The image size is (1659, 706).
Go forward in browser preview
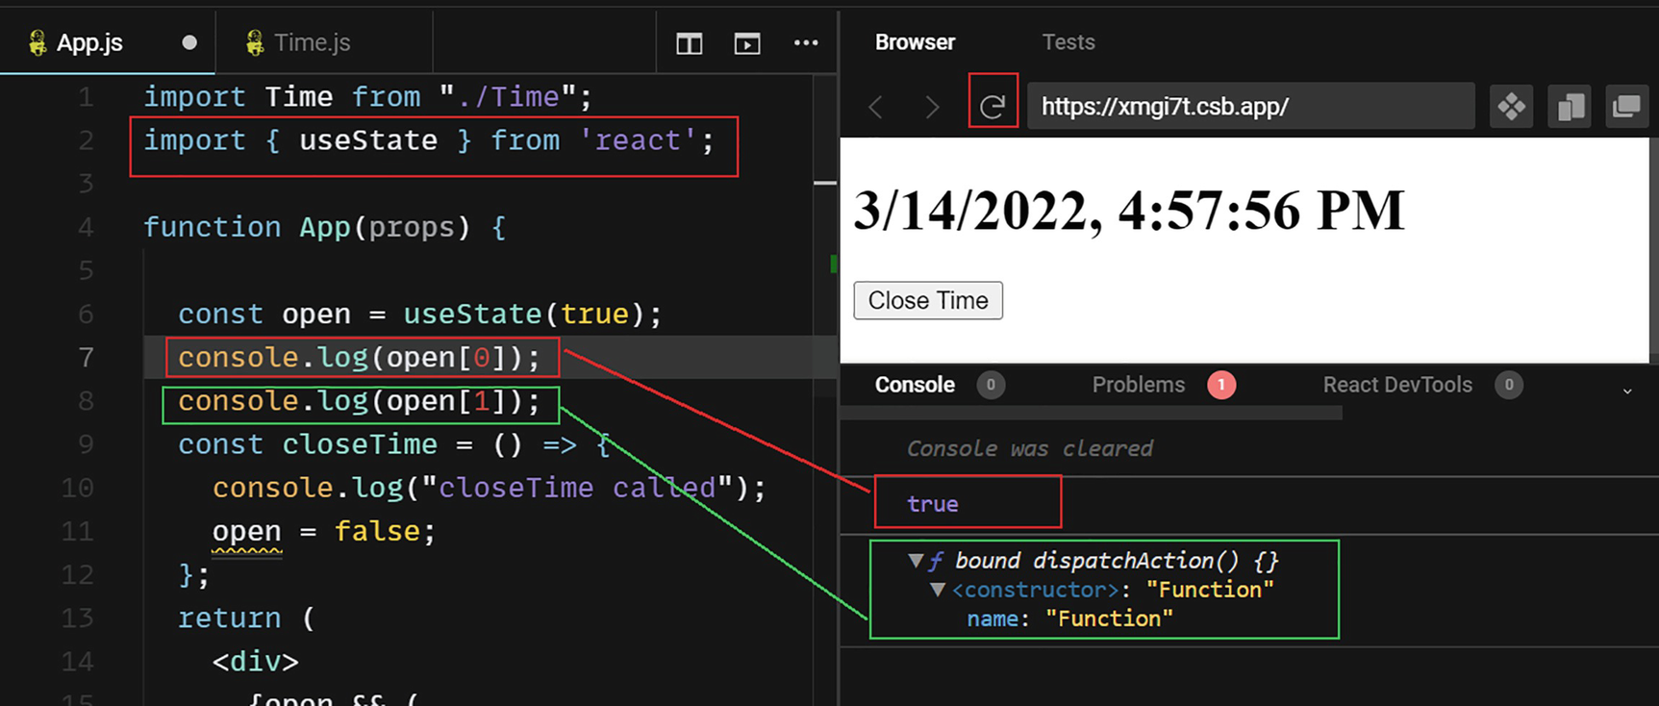(931, 107)
